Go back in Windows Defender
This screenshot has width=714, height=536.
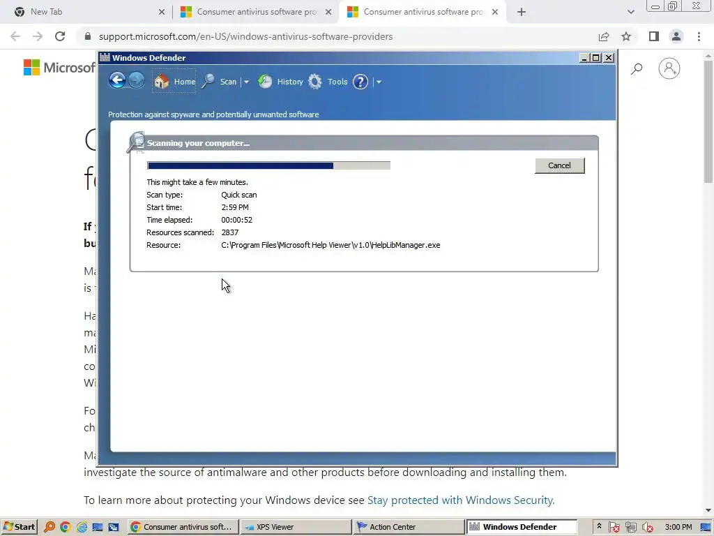click(x=117, y=81)
